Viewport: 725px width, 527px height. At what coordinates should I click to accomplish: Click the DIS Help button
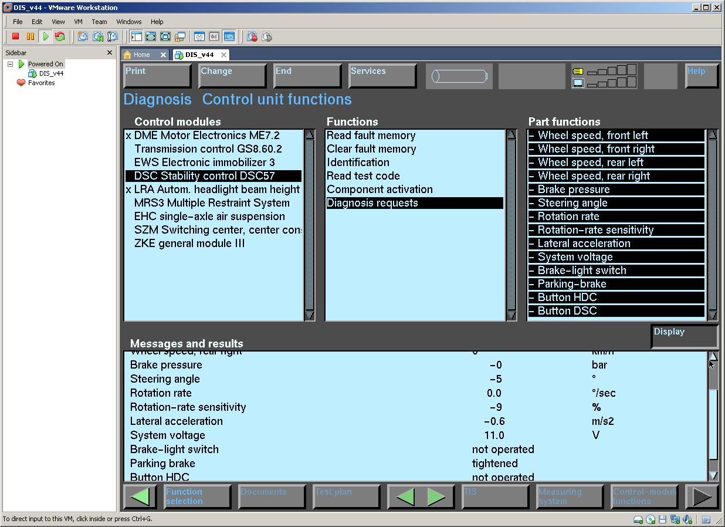click(x=702, y=76)
